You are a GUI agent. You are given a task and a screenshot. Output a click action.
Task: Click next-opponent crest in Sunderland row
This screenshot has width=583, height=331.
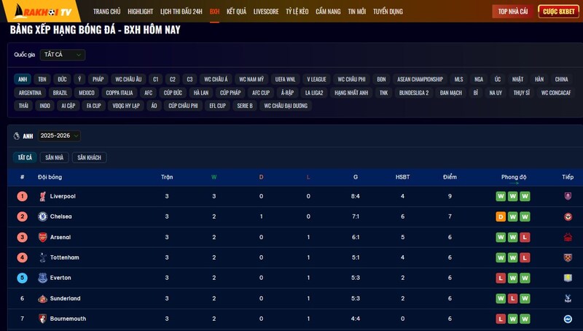click(x=568, y=298)
